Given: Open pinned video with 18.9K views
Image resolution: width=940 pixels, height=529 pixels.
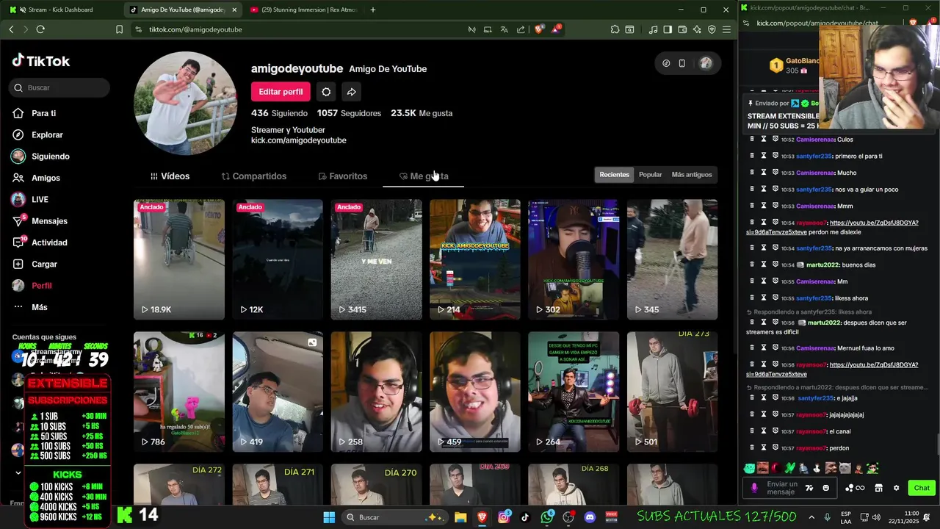Looking at the screenshot, I should [179, 259].
